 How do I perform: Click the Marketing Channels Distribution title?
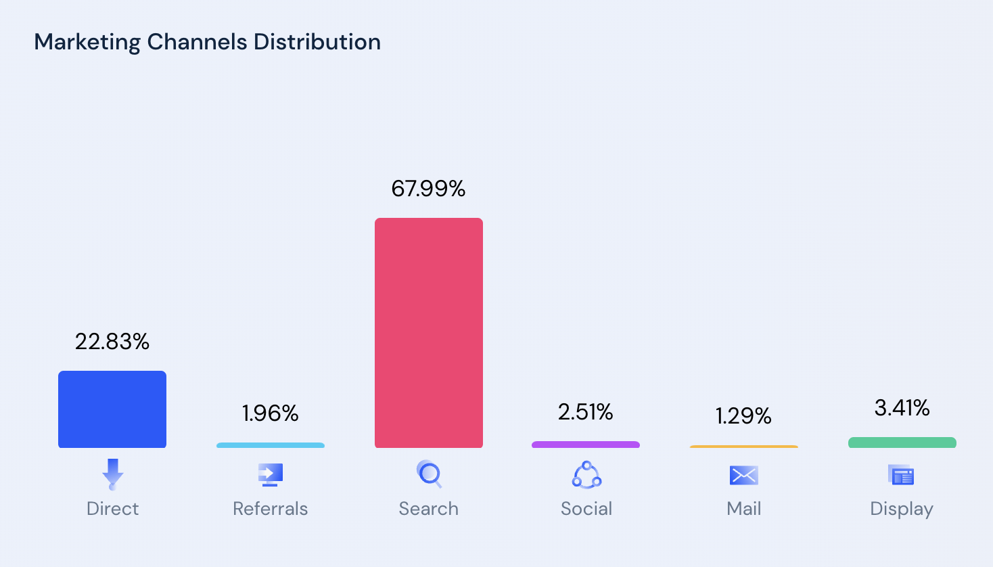(x=208, y=42)
